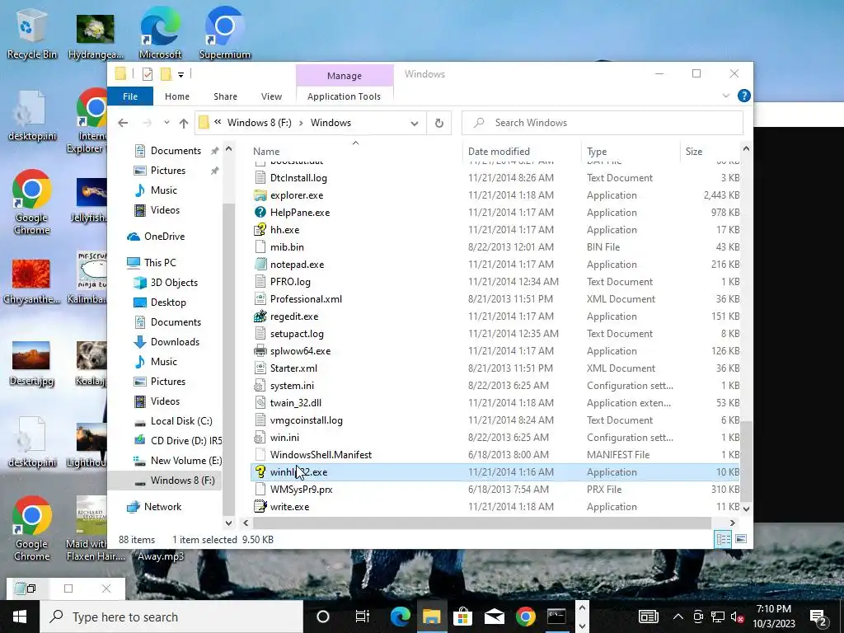Go up one folder level
Screen dimensions: 844x633
coord(184,124)
